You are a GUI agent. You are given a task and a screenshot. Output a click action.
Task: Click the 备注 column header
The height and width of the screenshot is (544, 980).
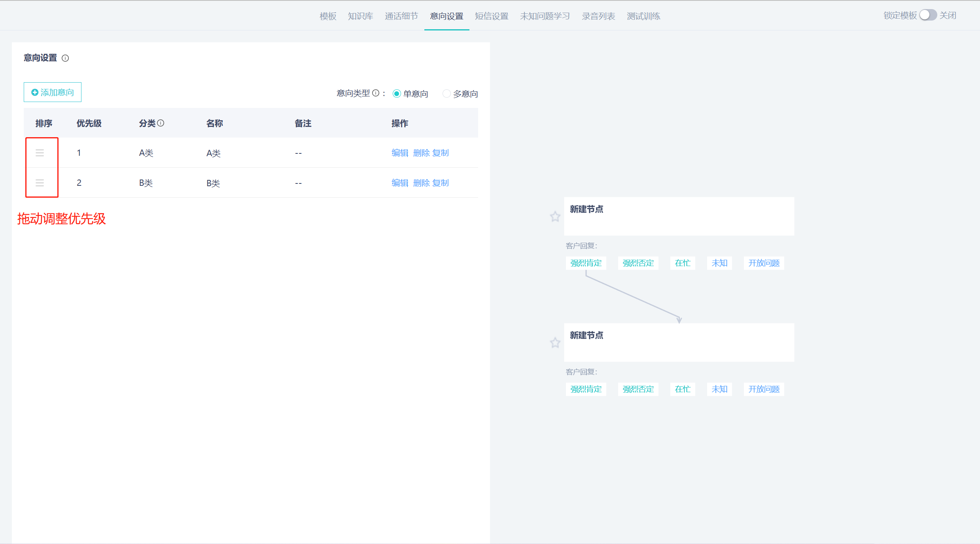303,123
